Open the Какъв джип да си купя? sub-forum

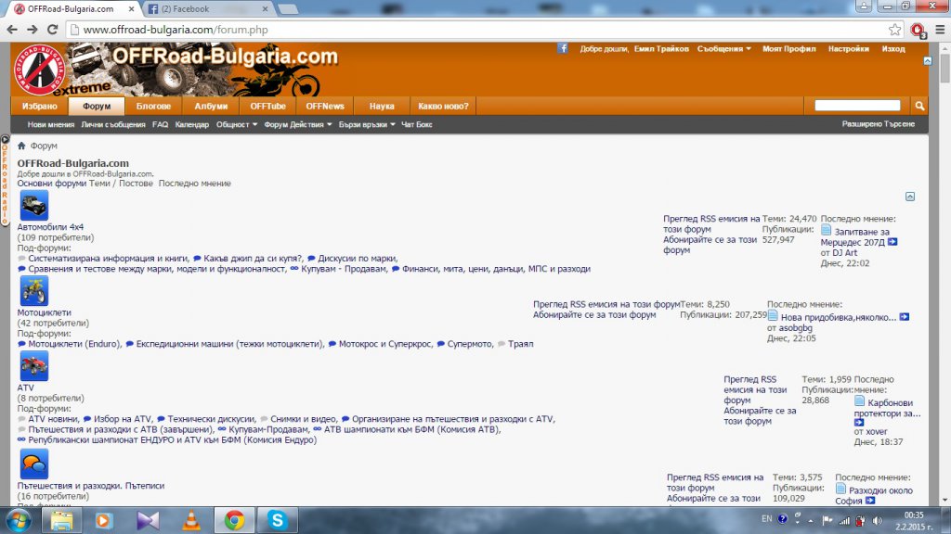(x=253, y=258)
